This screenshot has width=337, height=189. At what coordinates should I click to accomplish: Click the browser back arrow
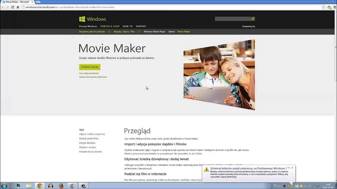(3, 7)
